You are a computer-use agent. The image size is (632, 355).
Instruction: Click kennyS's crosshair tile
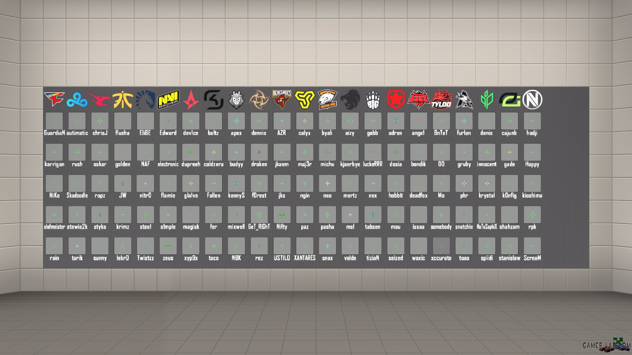(236, 183)
